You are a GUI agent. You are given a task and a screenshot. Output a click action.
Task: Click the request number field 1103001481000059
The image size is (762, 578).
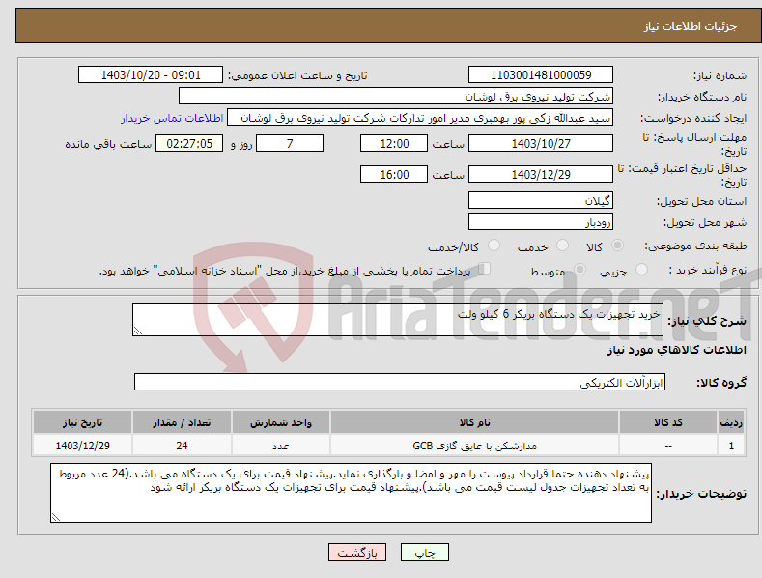(x=541, y=75)
